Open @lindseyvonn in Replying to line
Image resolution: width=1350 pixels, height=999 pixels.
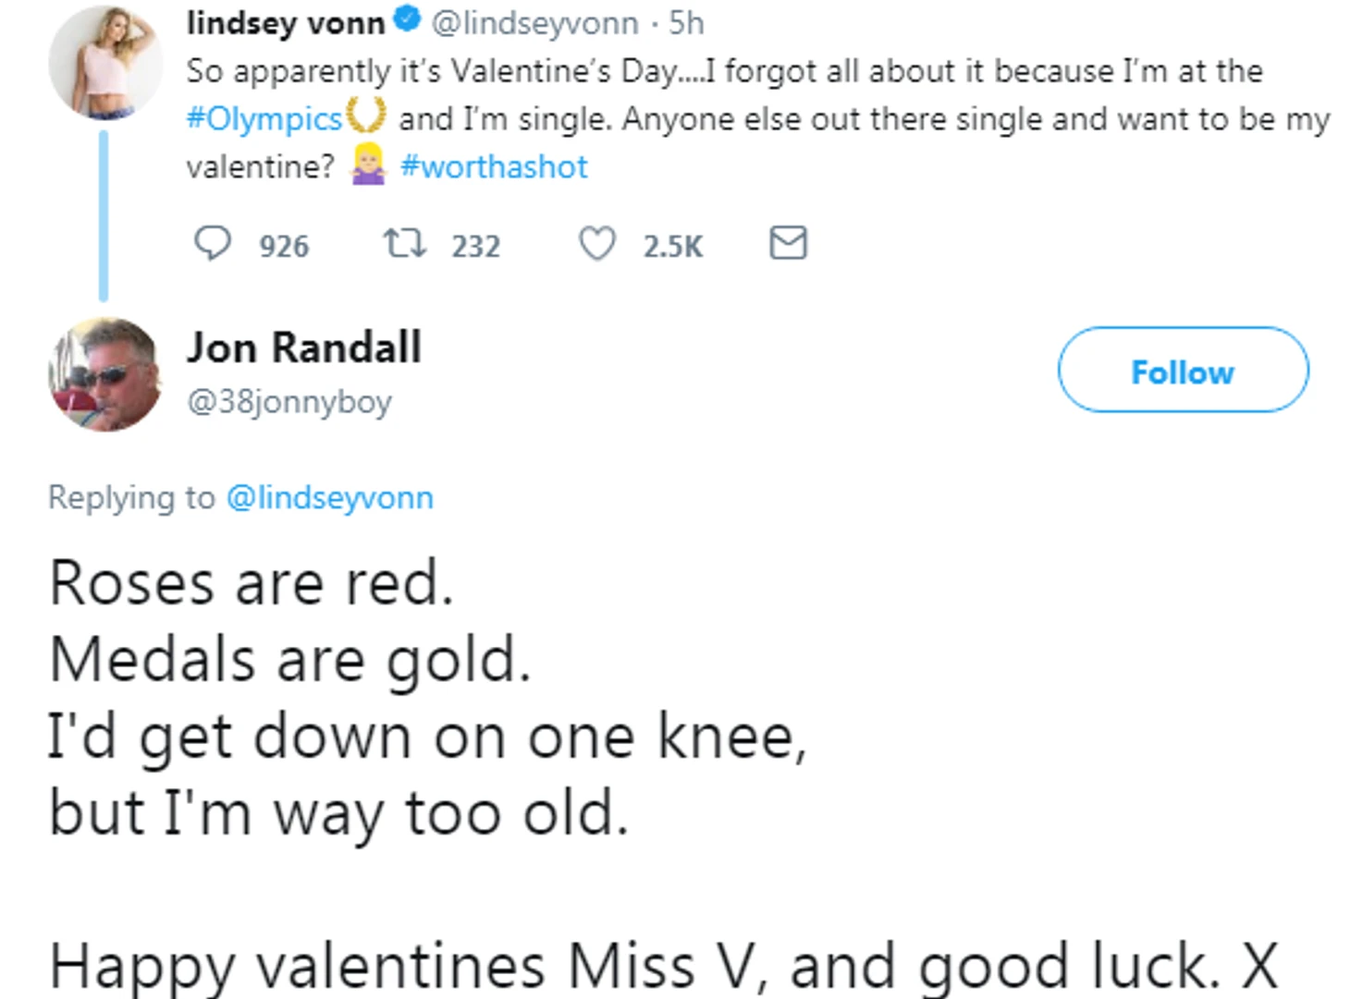tap(329, 497)
